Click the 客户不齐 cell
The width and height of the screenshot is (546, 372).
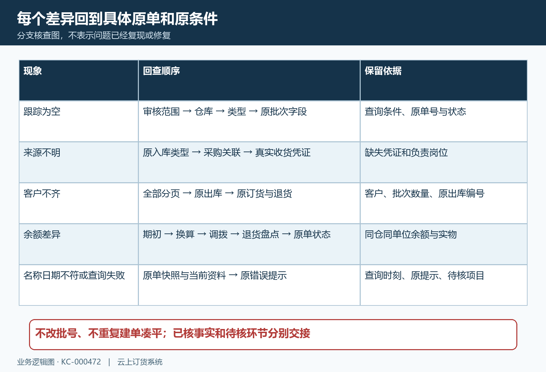(x=79, y=203)
